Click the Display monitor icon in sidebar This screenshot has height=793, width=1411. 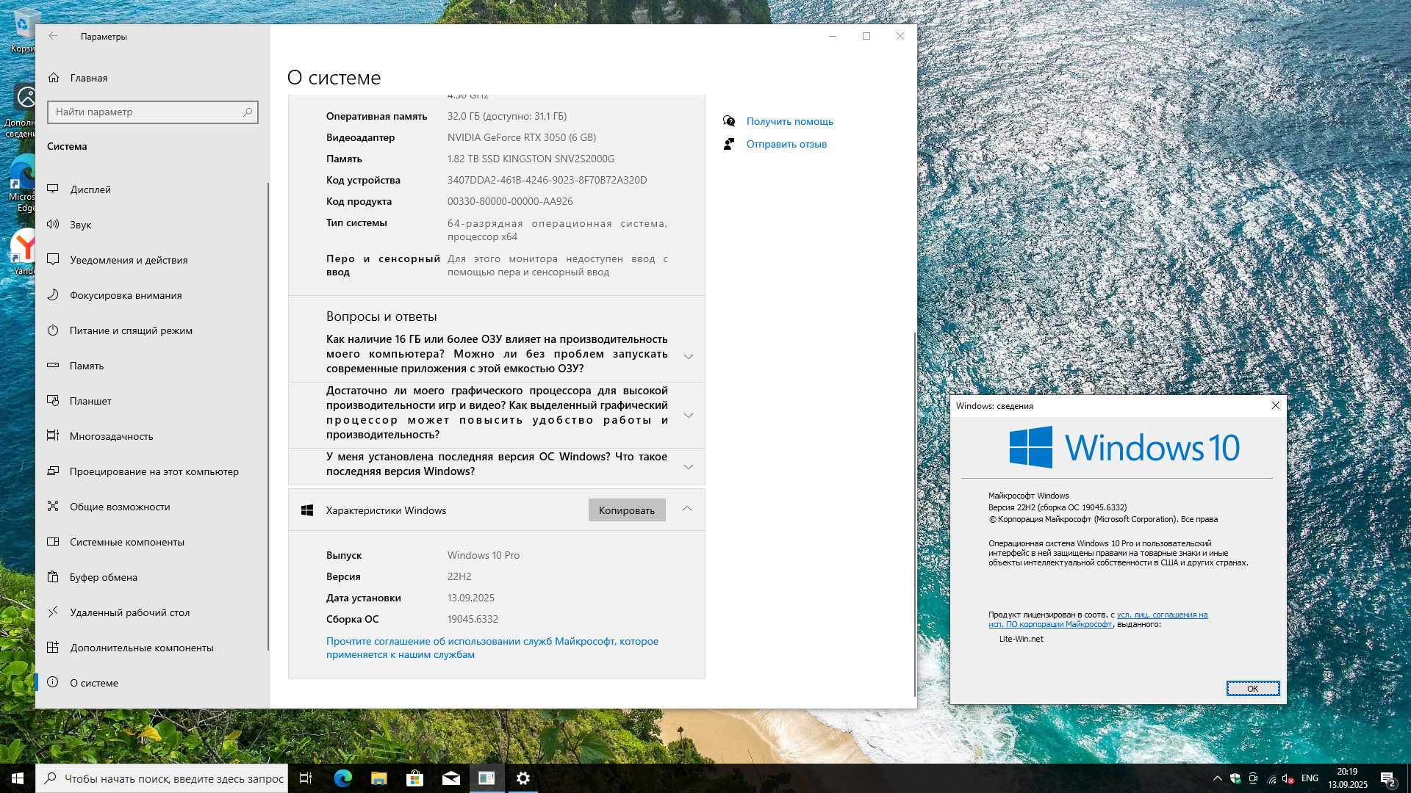53,189
